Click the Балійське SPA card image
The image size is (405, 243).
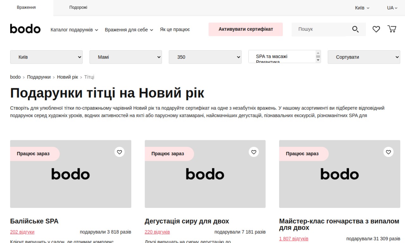click(x=71, y=174)
